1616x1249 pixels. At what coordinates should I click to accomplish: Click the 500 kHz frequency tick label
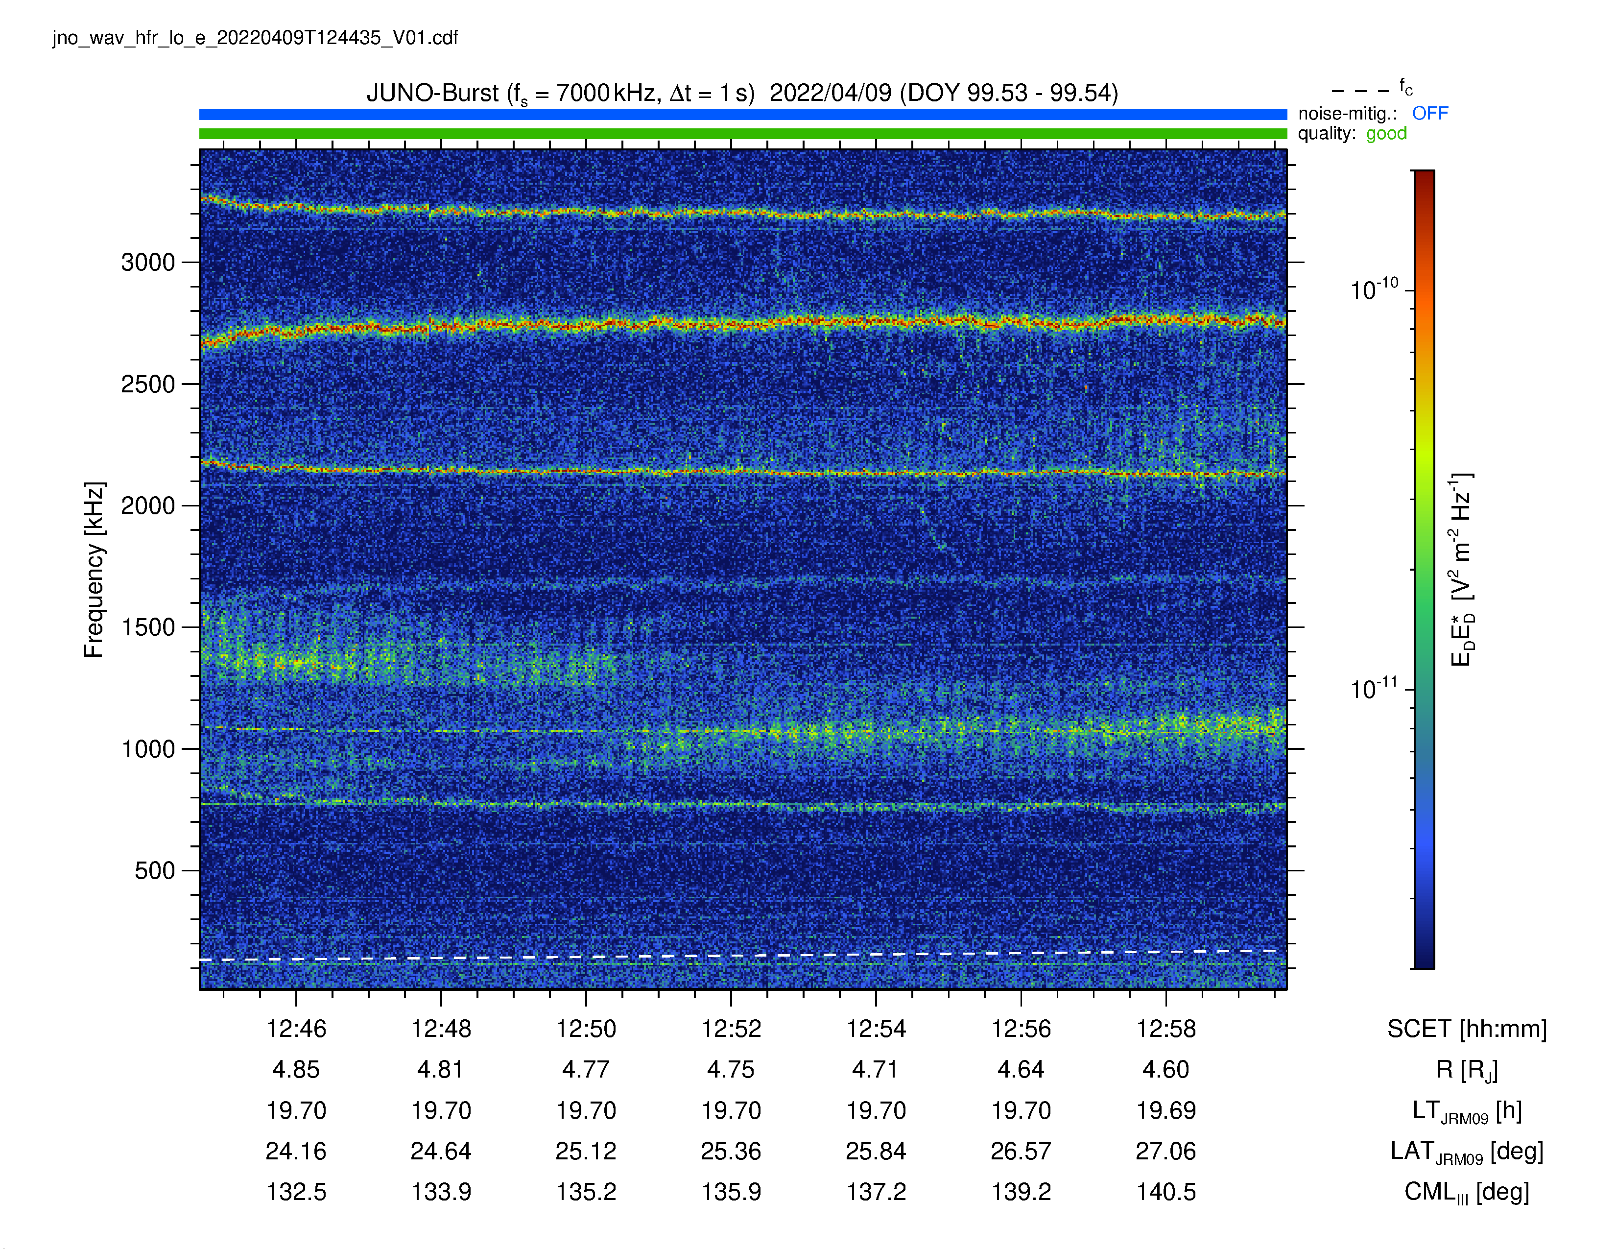(155, 870)
